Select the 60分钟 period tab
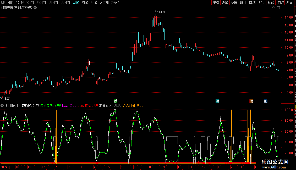This screenshot has height=170, width=296. (65, 2)
